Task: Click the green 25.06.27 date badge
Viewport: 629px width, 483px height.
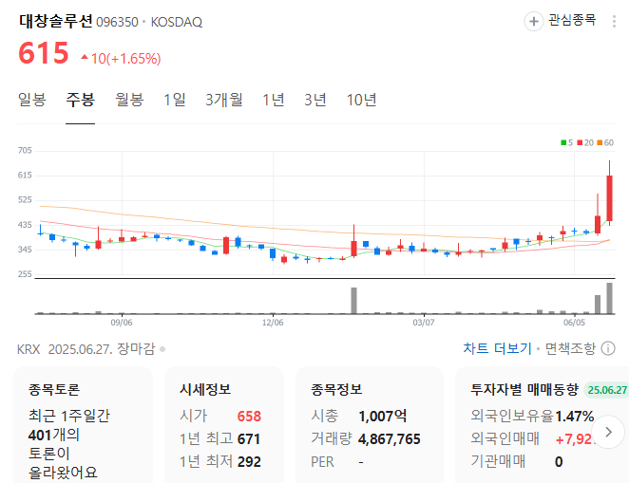Action: 607,390
